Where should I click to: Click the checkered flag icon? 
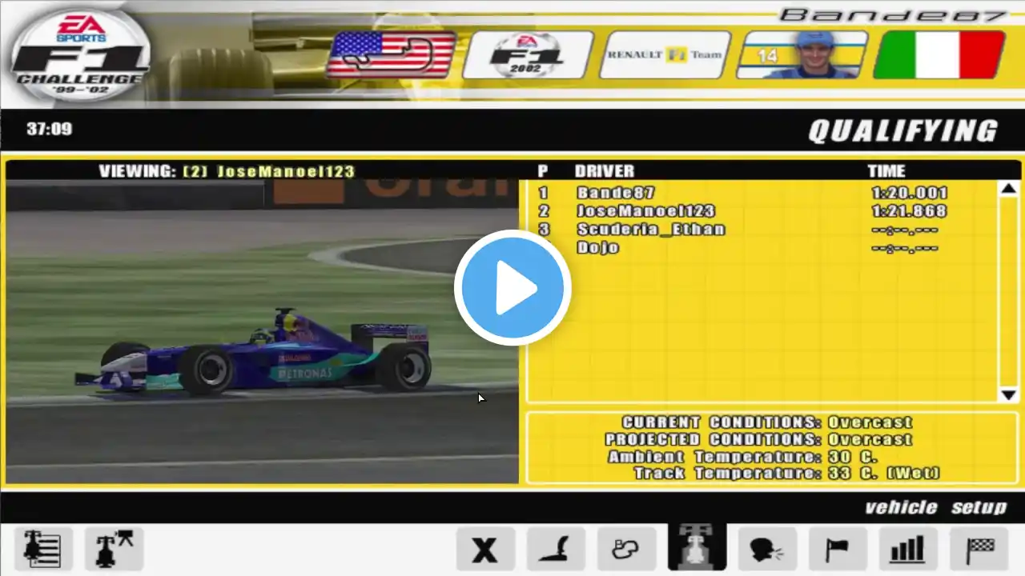point(979,549)
